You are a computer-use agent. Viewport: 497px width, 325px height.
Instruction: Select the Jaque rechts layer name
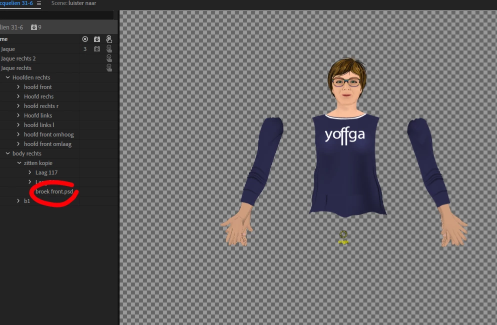coord(16,68)
